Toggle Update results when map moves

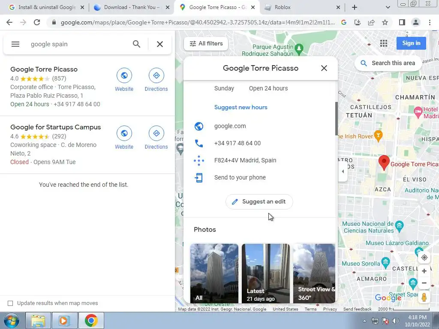click(x=10, y=303)
